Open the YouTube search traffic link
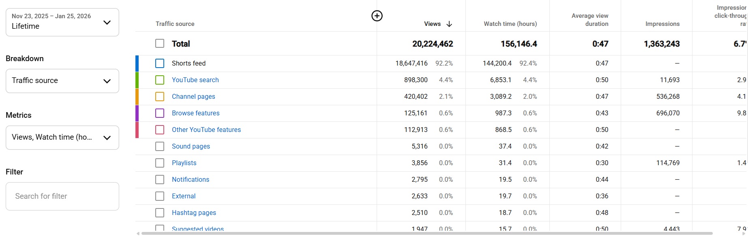The height and width of the screenshot is (236, 748). [x=195, y=80]
